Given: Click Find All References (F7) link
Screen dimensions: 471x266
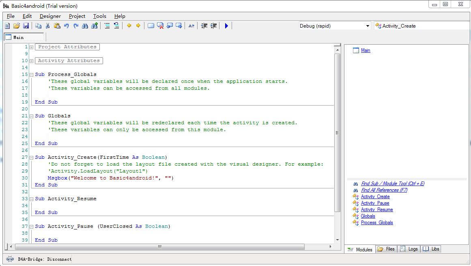Looking at the screenshot, I should click(384, 190).
